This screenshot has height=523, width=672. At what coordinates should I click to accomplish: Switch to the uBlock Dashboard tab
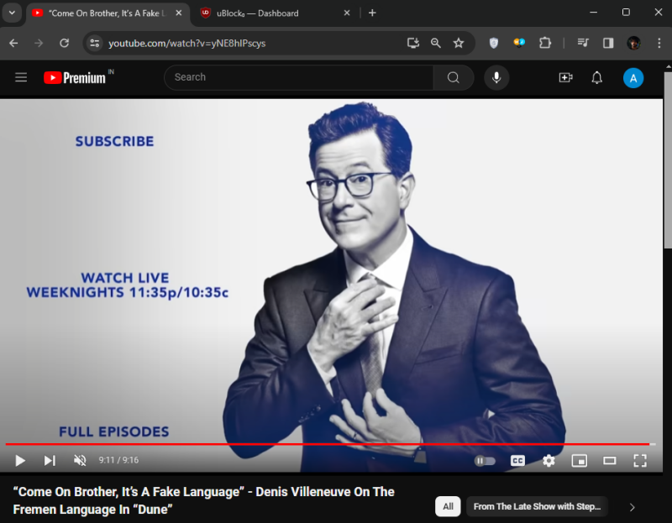click(x=276, y=13)
